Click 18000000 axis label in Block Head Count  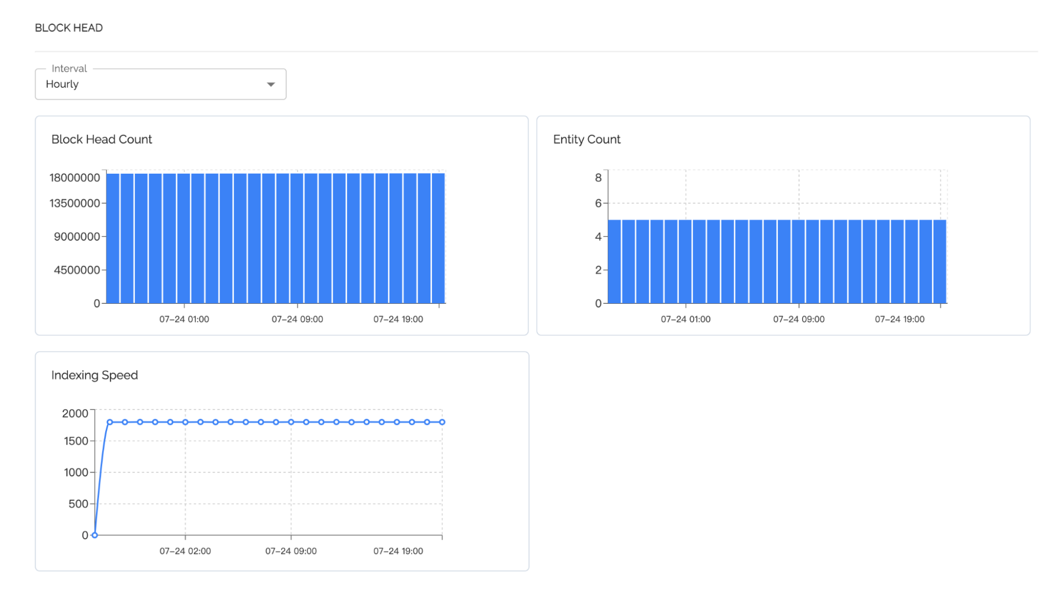click(75, 177)
